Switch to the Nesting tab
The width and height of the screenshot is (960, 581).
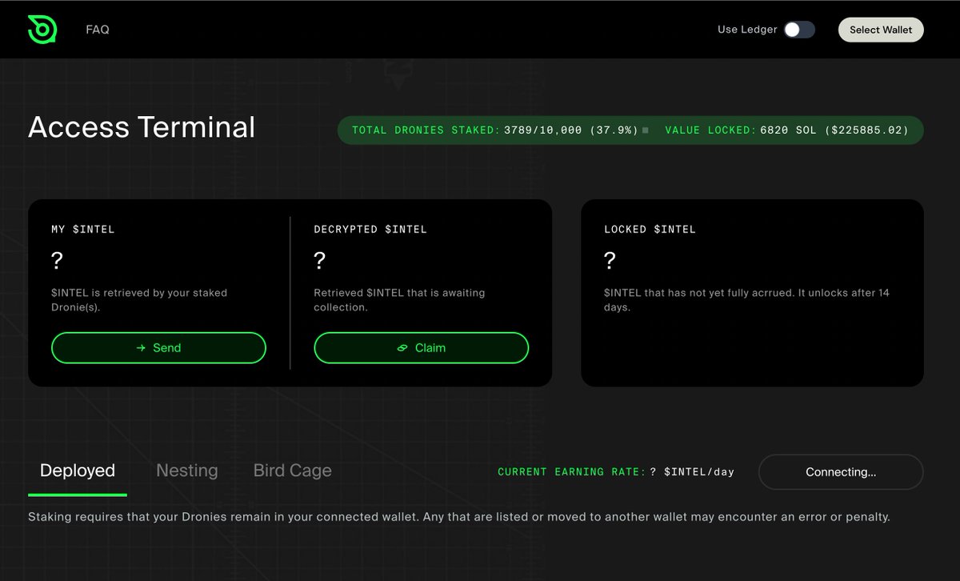186,471
